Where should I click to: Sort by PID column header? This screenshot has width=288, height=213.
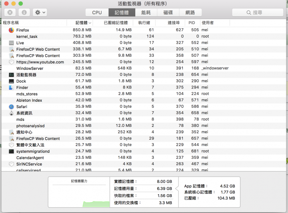(x=192, y=23)
